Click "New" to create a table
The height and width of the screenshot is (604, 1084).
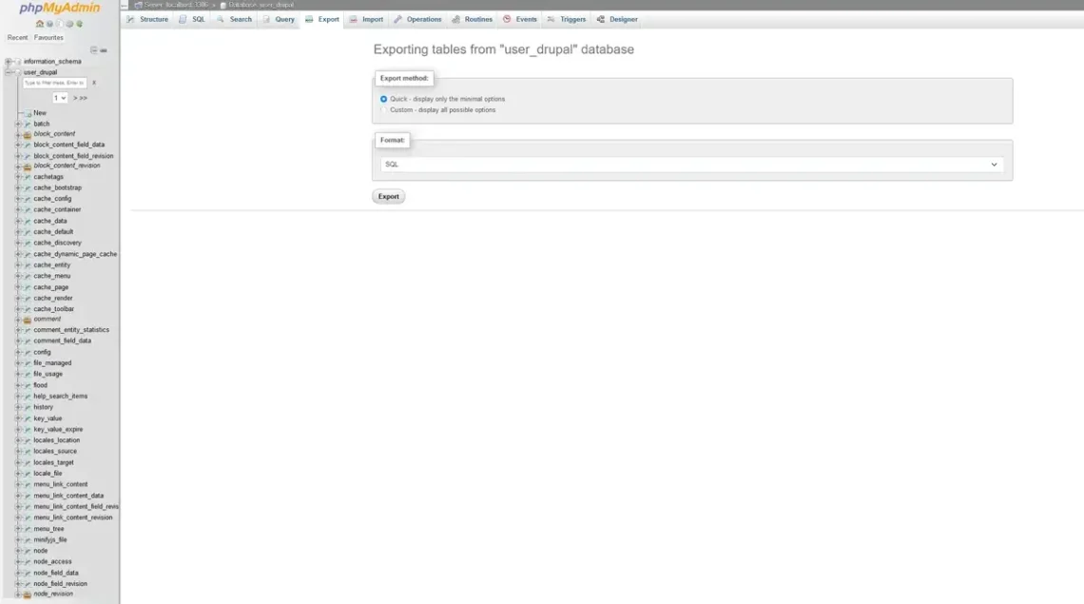pyautogui.click(x=40, y=112)
